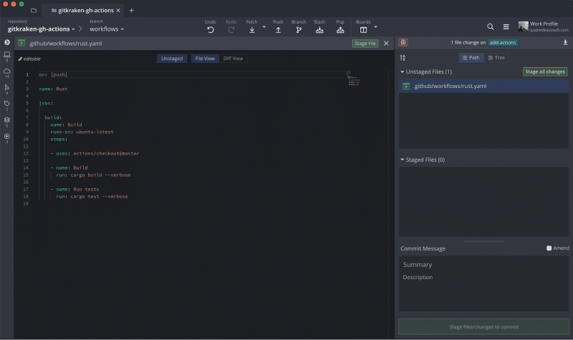Click the Undo toolbar icon
The image size is (573, 340).
coord(211,30)
